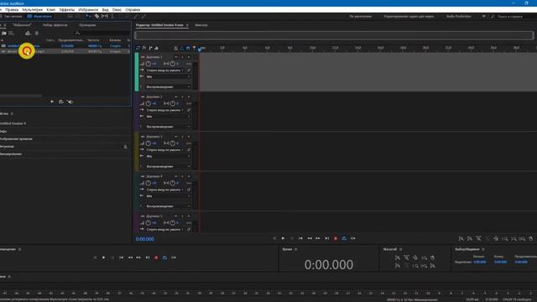This screenshot has height=302, width=537.
Task: Click Stop in the editor transport
Action: (274, 238)
